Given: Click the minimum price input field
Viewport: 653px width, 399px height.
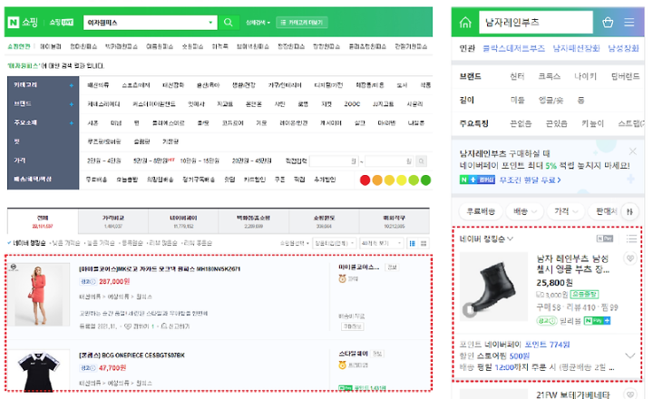Looking at the screenshot, I should (x=334, y=161).
